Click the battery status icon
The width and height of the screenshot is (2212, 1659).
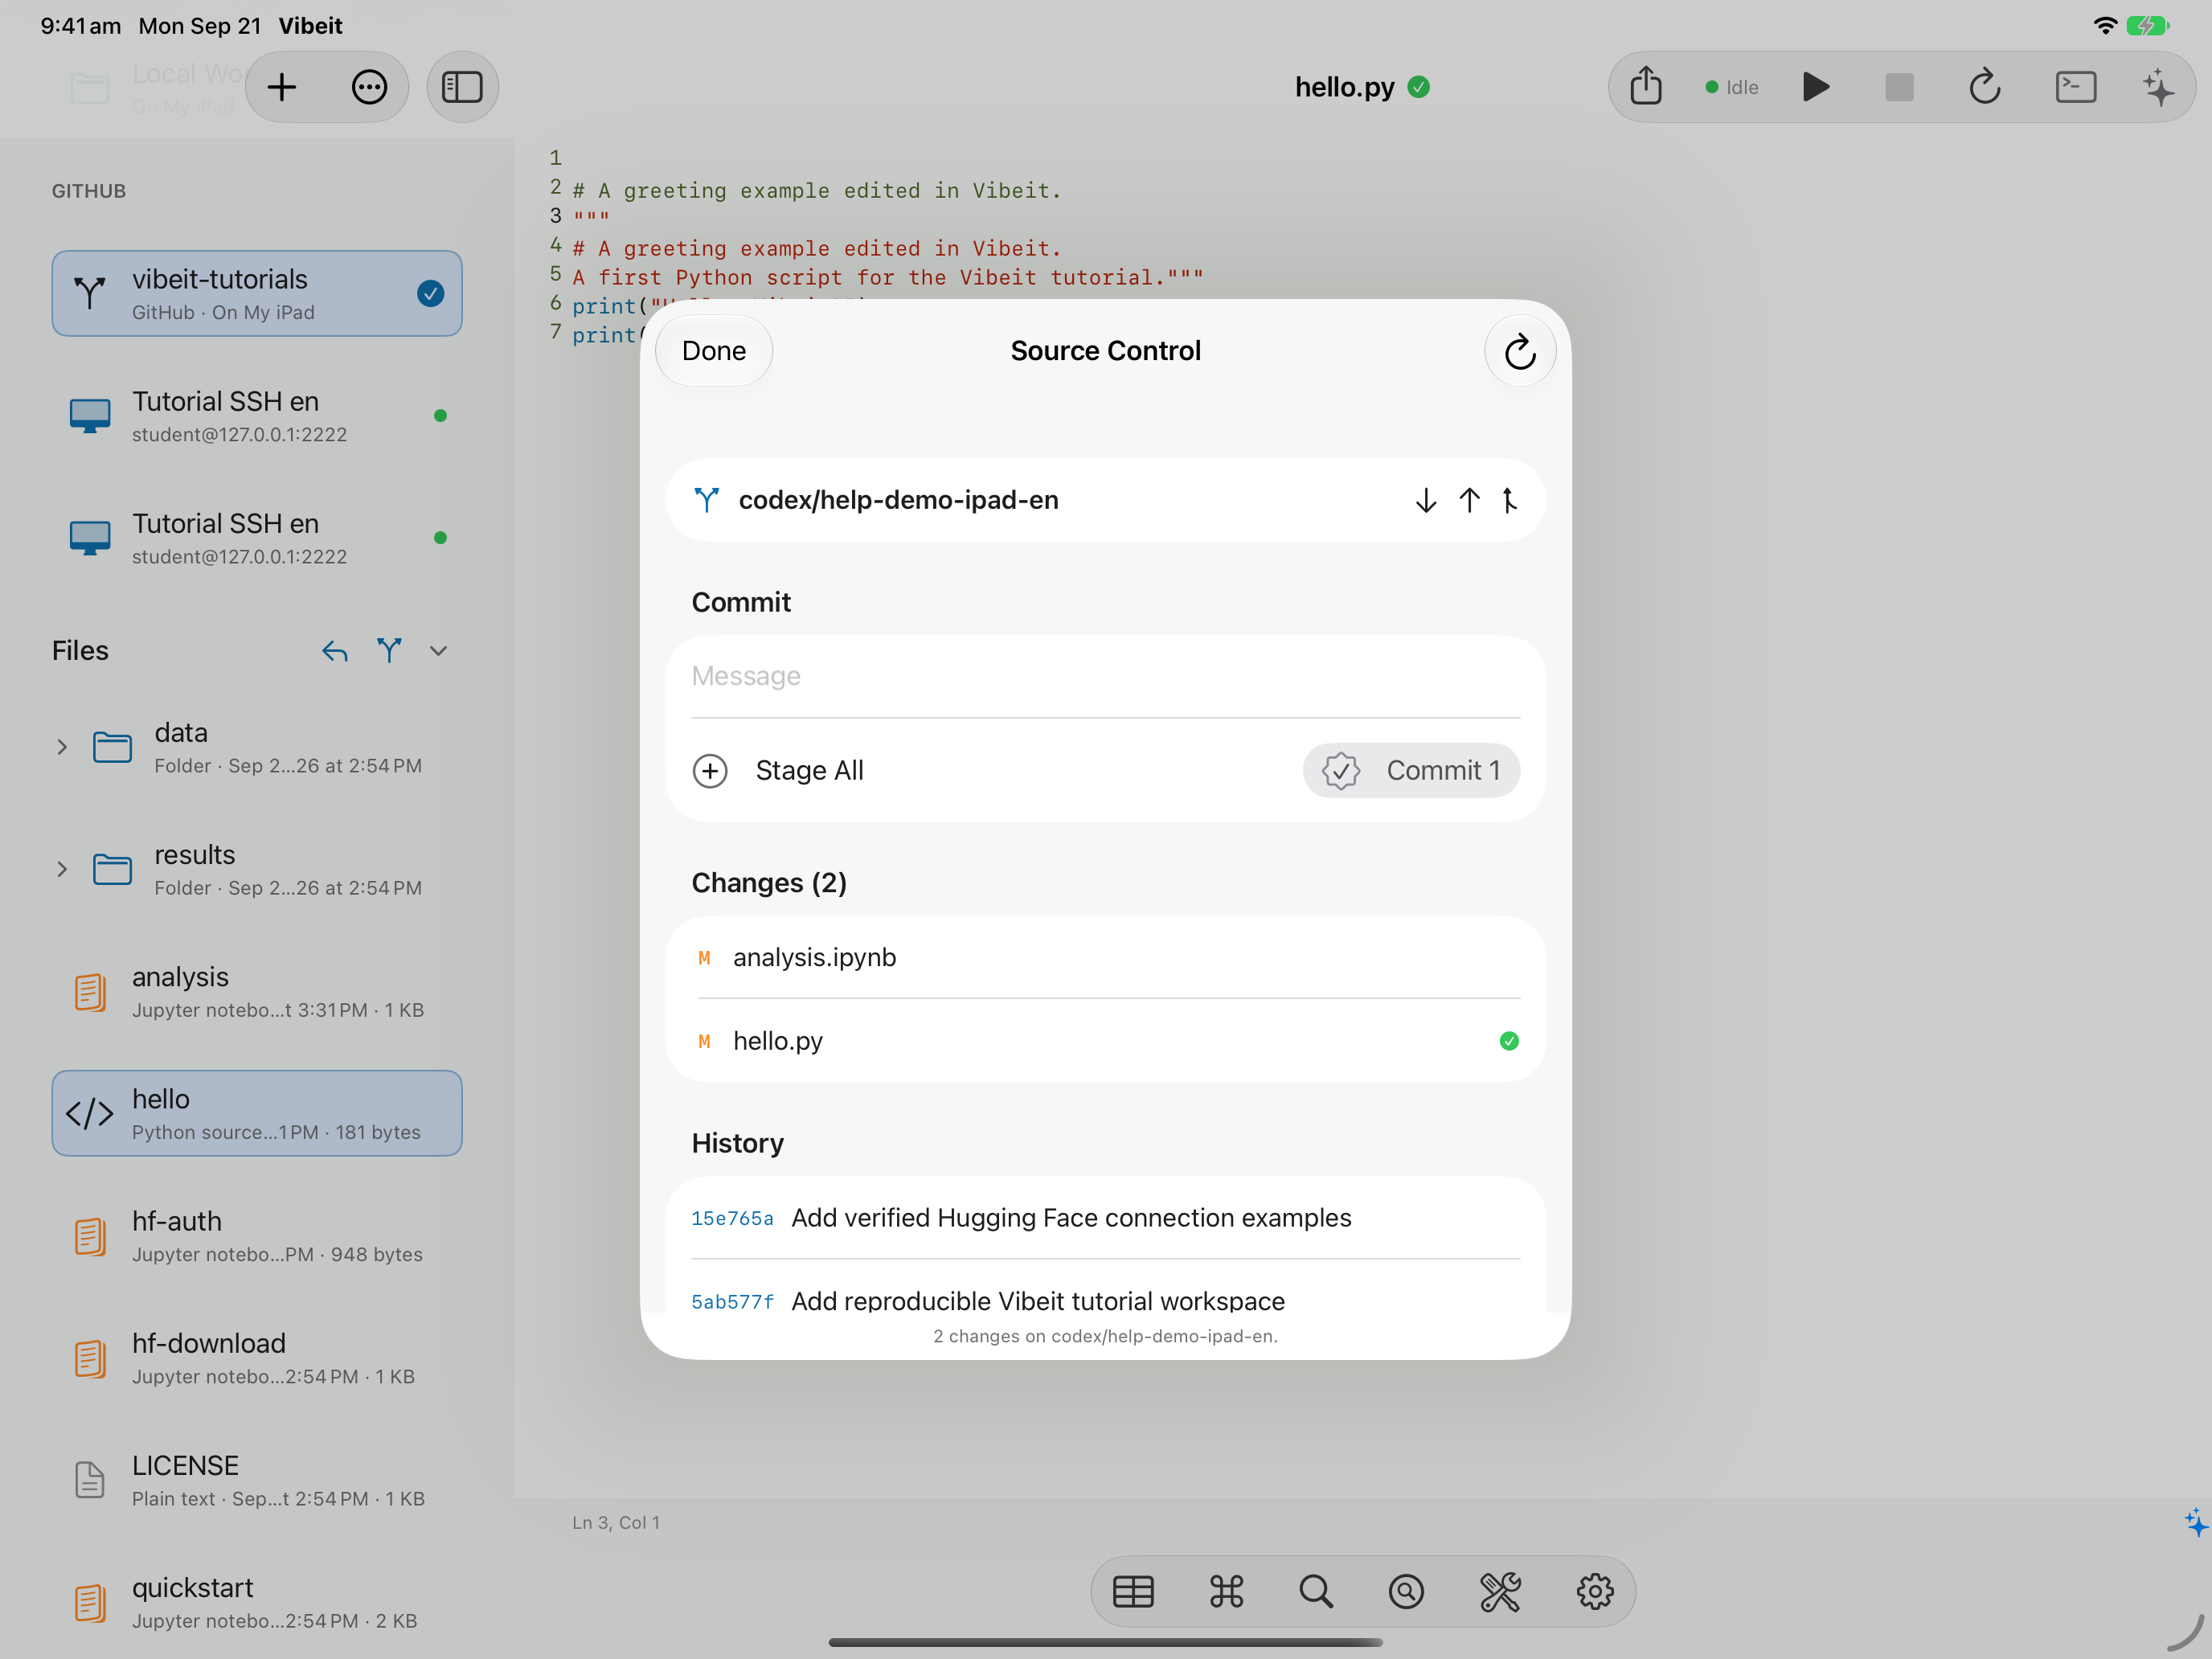[2146, 25]
